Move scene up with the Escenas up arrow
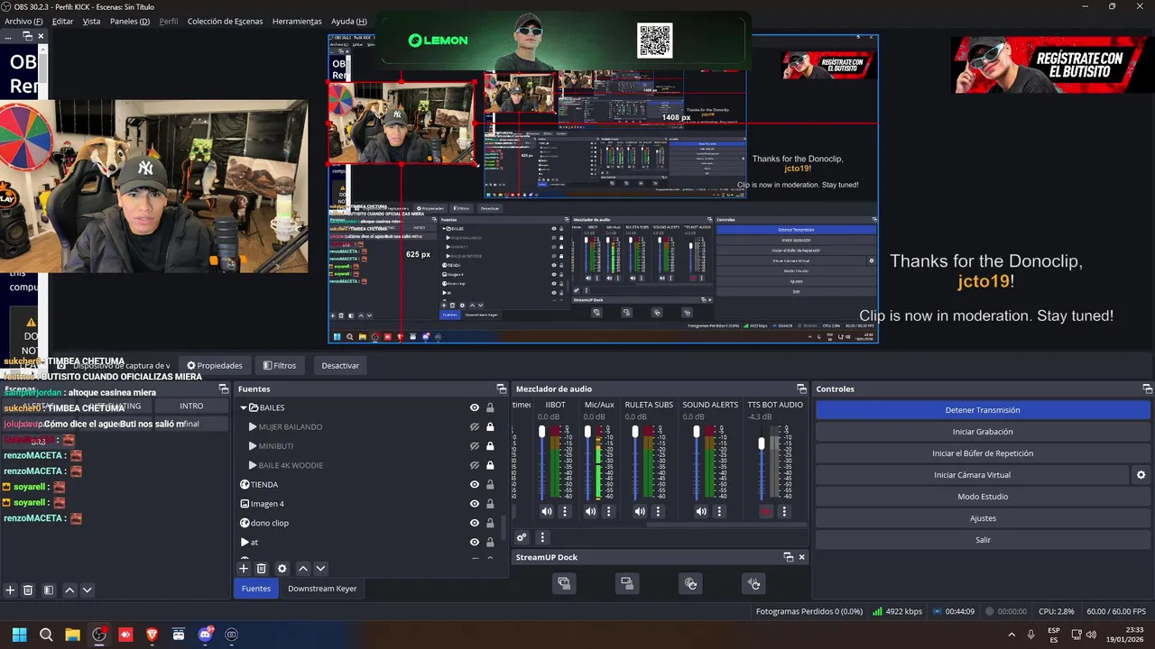The width and height of the screenshot is (1155, 649). [69, 590]
